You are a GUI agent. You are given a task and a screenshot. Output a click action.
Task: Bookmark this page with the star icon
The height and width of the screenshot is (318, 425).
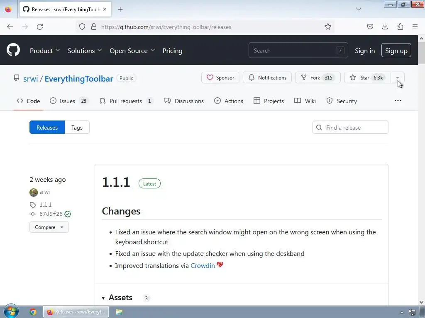(x=328, y=27)
